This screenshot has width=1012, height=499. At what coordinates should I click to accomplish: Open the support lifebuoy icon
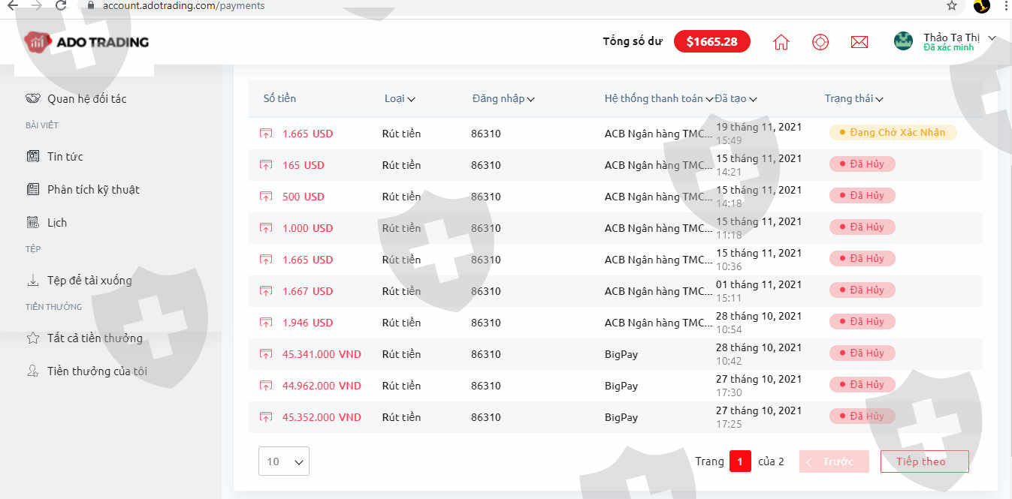[820, 42]
